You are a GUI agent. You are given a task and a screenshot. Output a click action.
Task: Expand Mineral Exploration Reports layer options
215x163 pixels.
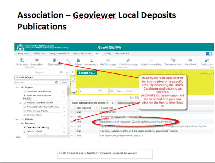coord(64,107)
